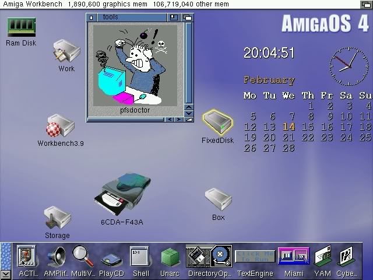Click the tools window resize gadget
373x280 pixels.
click(189, 119)
